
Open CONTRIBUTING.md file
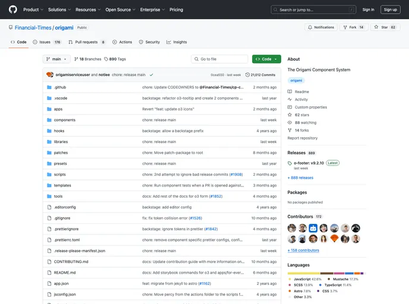click(71, 262)
